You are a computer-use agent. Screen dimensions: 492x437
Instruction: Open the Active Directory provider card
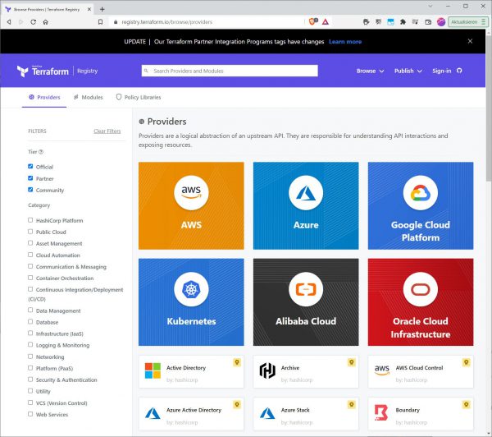[191, 372]
